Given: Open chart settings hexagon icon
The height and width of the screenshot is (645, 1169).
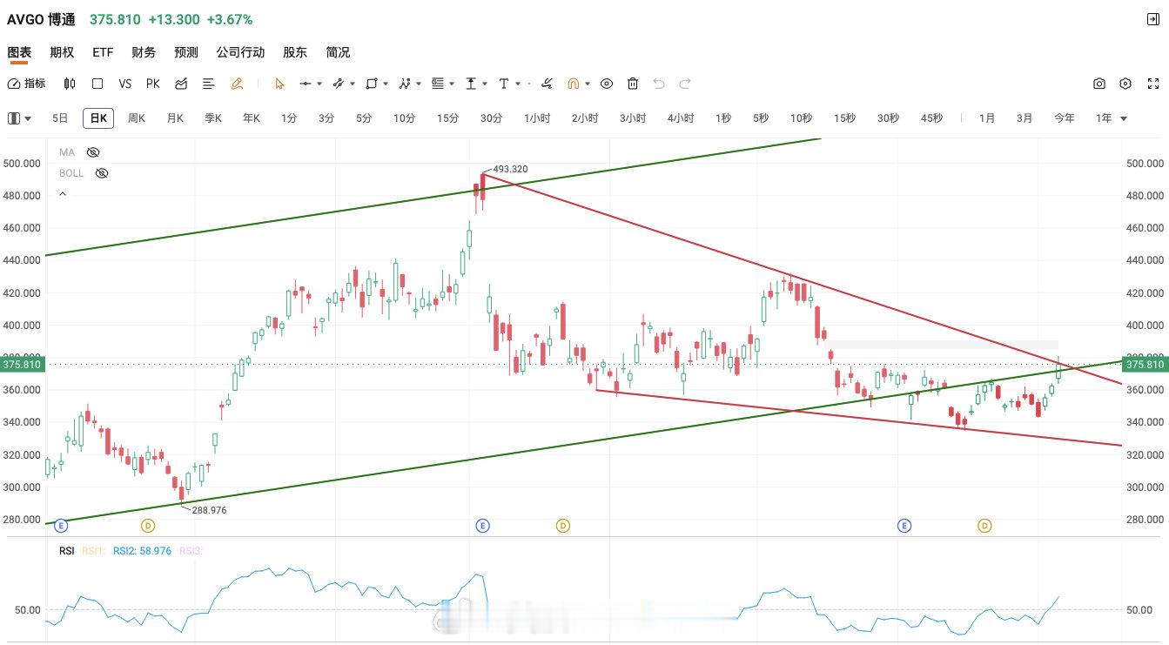Looking at the screenshot, I should click(x=1125, y=84).
